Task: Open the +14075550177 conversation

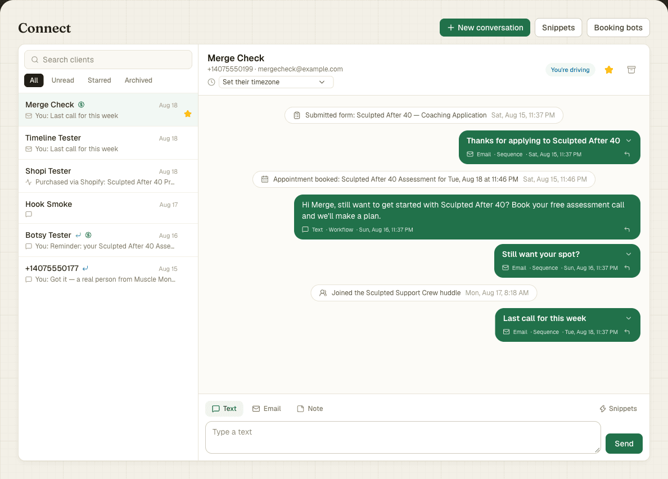Action: pyautogui.click(x=108, y=273)
